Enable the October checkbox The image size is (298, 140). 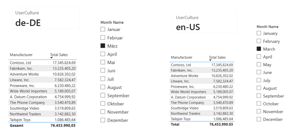259,104
